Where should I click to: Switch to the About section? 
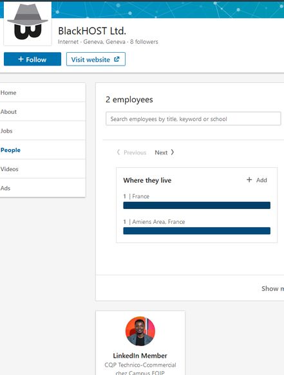click(43, 112)
